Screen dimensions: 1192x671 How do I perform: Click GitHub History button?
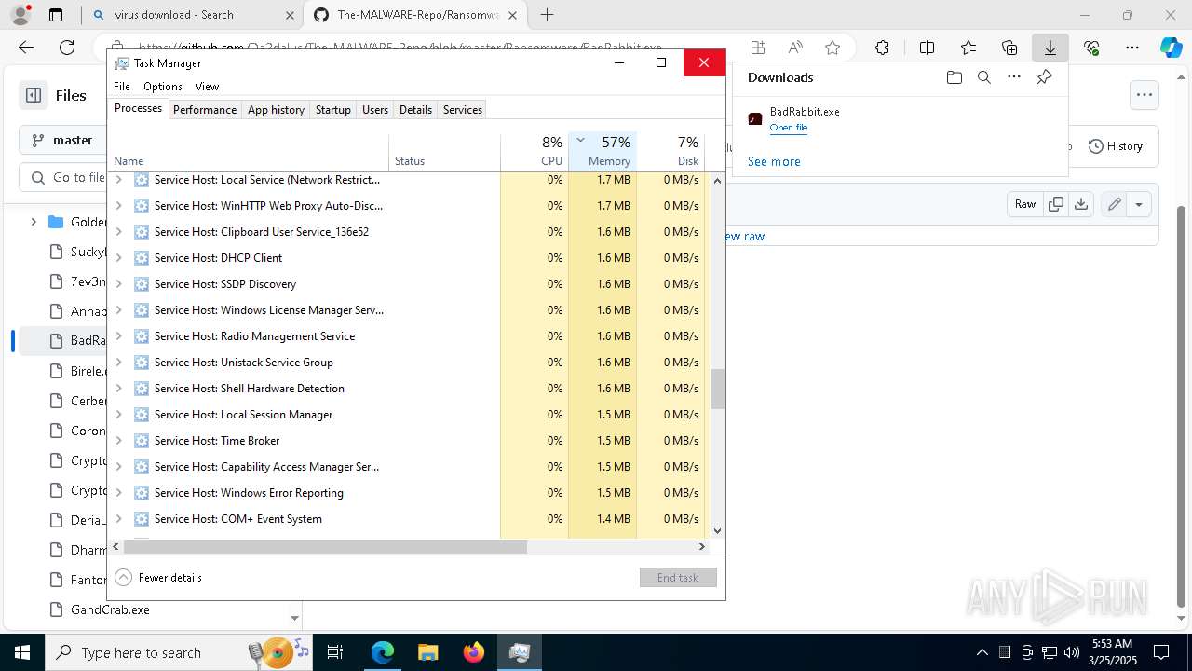coord(1116,146)
